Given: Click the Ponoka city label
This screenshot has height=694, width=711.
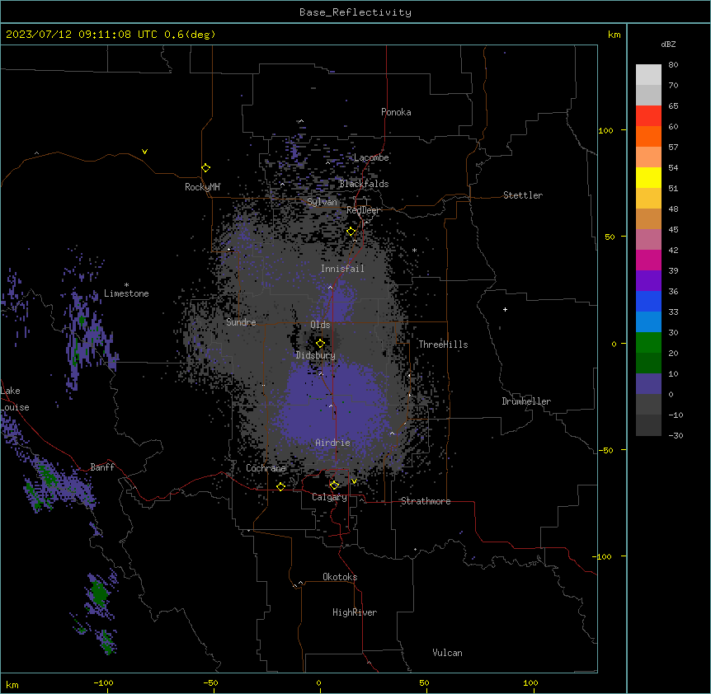Looking at the screenshot, I should click(396, 112).
